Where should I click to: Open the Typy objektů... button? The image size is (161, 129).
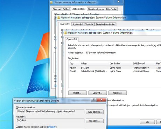point(94,112)
